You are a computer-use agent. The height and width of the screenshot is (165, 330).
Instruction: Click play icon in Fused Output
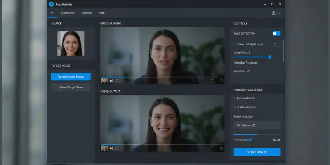pos(111,148)
